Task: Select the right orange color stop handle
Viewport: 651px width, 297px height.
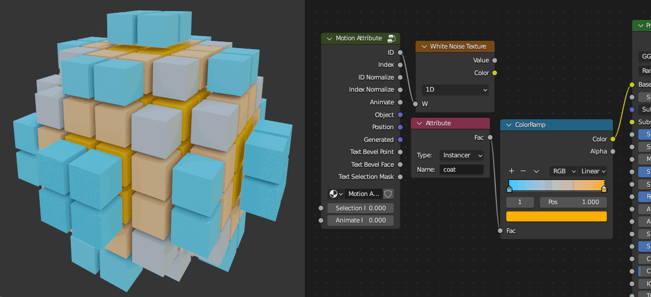Action: (604, 189)
